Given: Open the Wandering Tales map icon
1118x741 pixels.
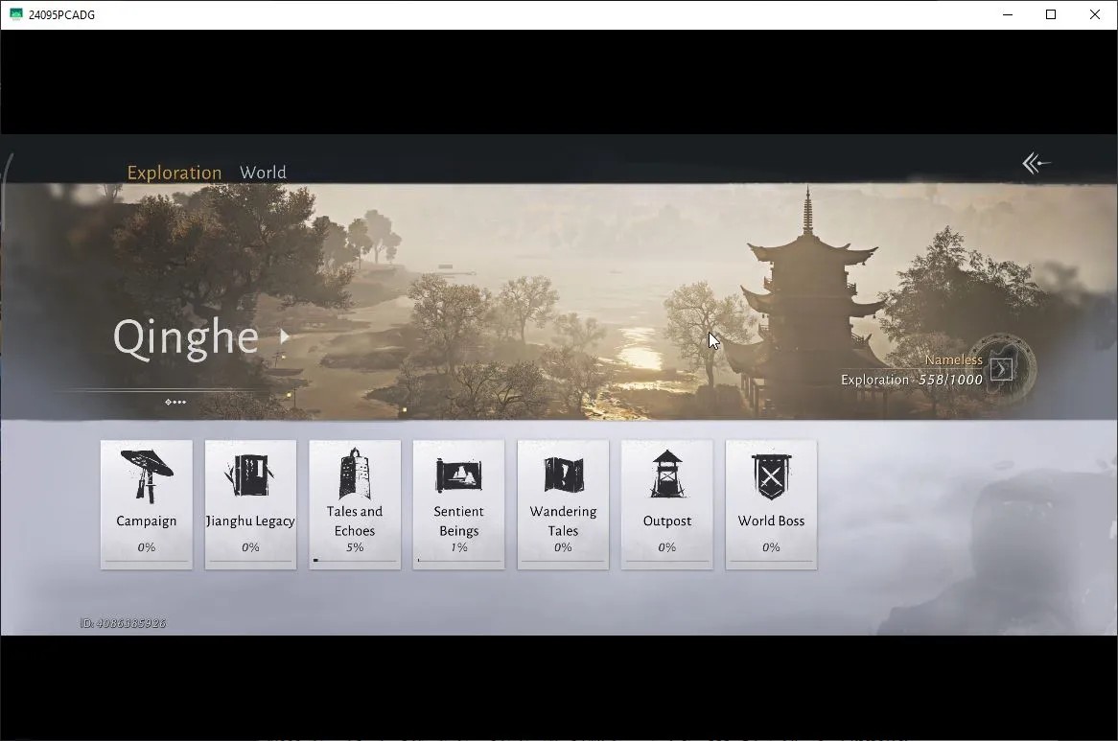Looking at the screenshot, I should click(563, 475).
